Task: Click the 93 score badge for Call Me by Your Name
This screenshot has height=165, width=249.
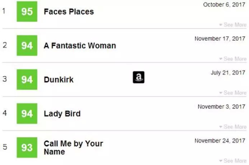Action: (x=27, y=147)
